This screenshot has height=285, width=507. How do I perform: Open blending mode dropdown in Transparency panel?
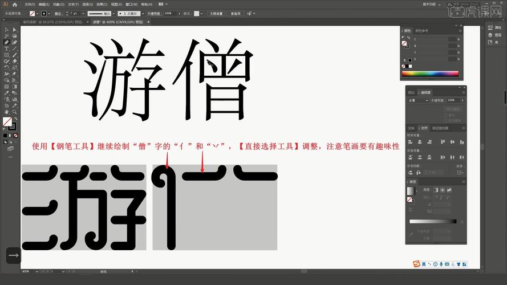418,100
